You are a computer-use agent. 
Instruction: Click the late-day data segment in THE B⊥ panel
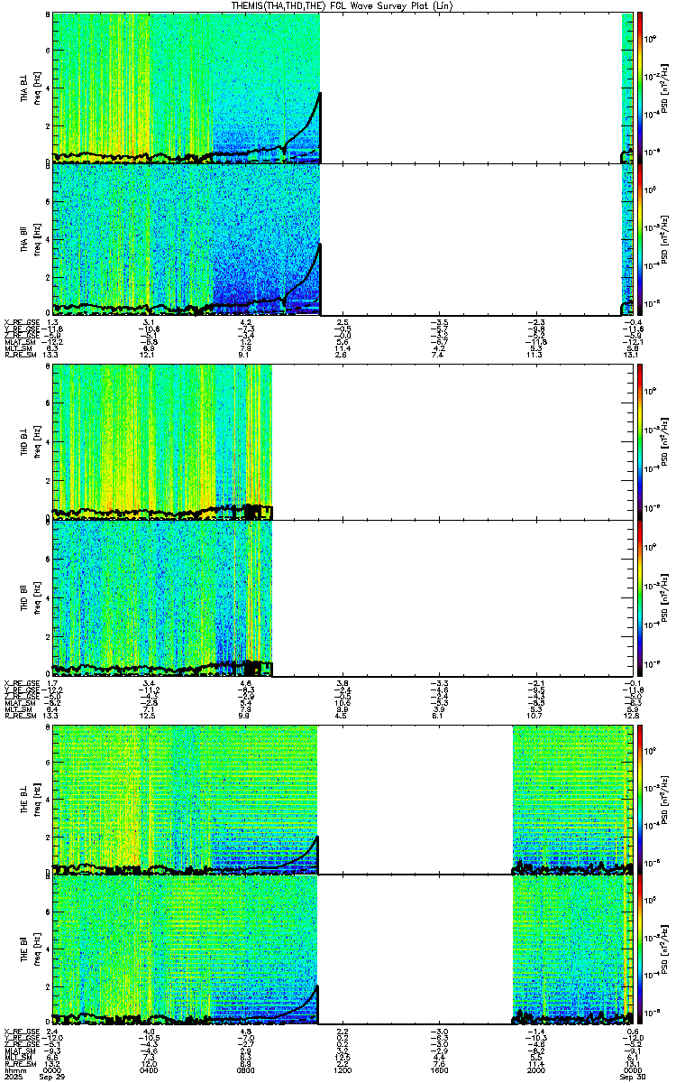click(572, 799)
